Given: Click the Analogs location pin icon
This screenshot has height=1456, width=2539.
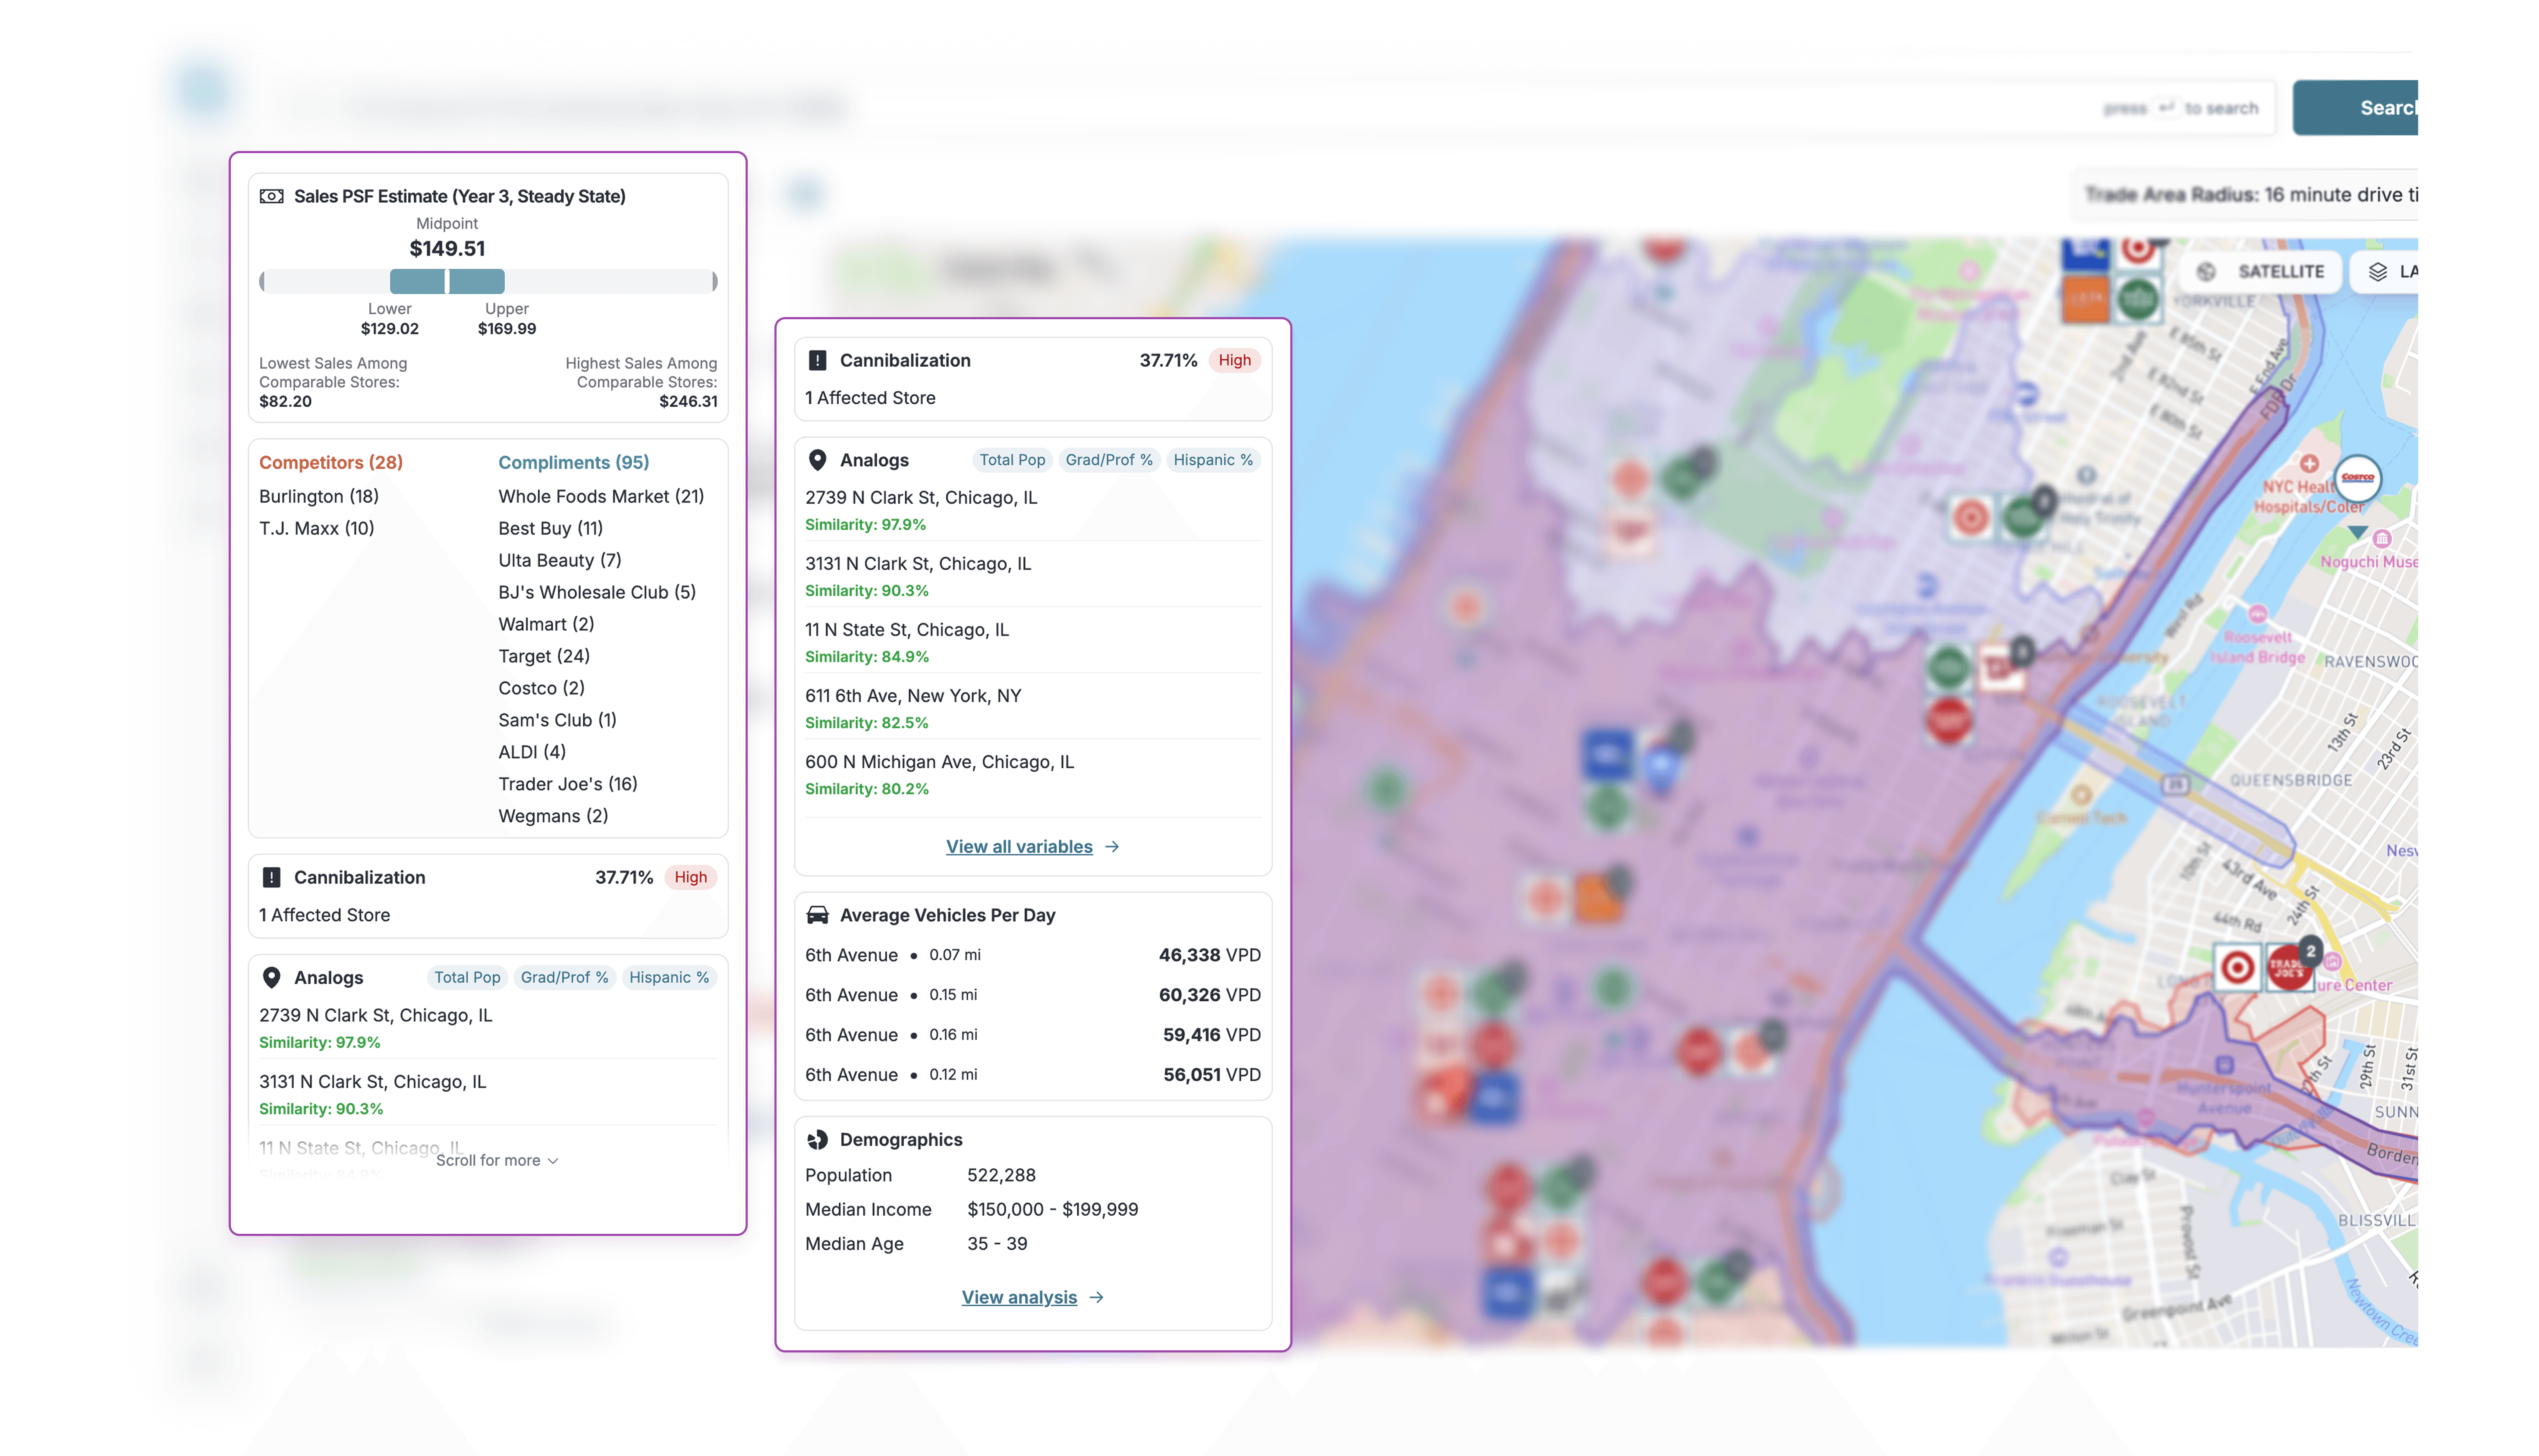Looking at the screenshot, I should click(x=817, y=460).
